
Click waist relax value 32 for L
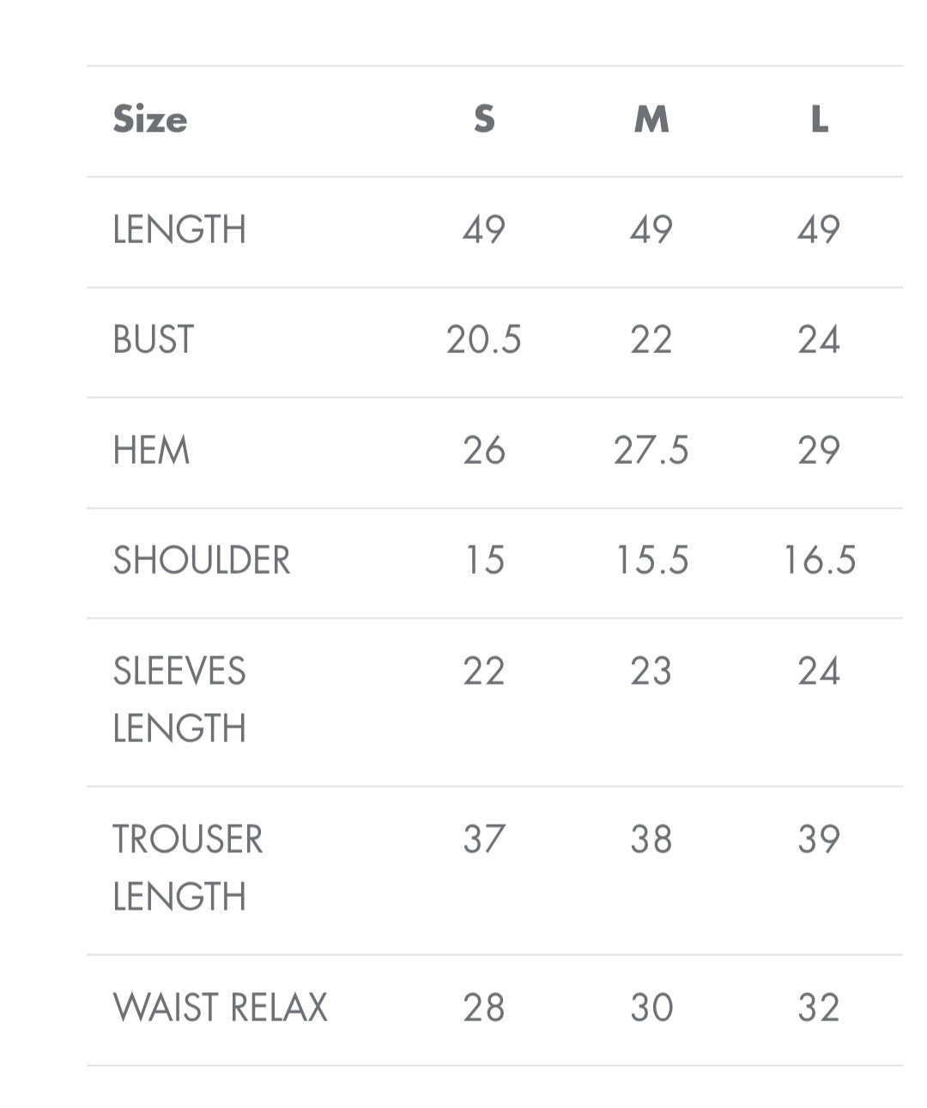[x=819, y=1008]
